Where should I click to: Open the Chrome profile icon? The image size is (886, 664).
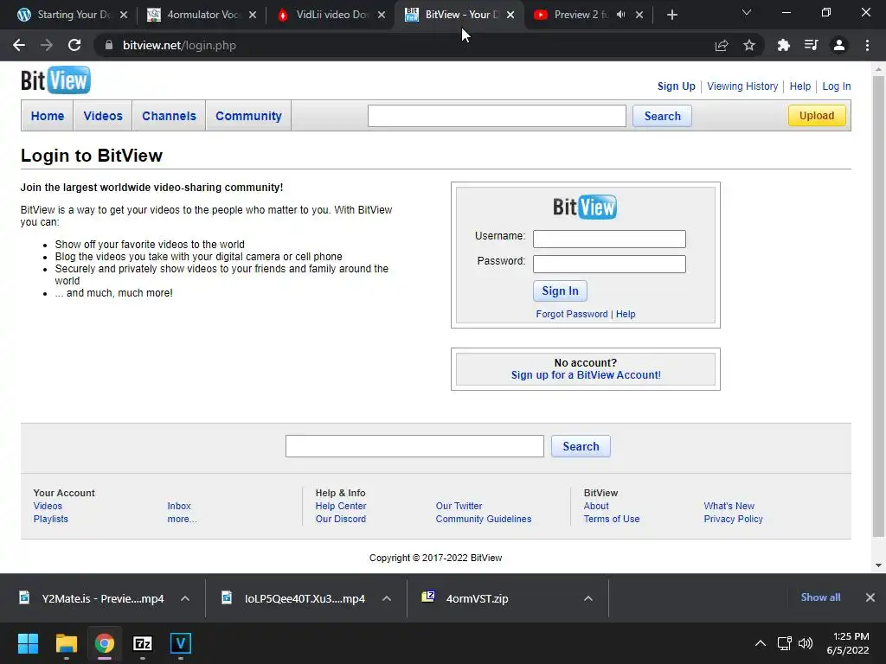[839, 45]
